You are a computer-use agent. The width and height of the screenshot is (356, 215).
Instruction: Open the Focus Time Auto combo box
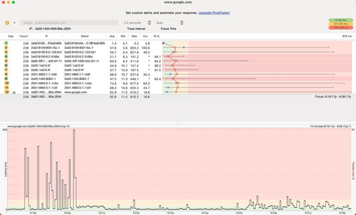(x=167, y=23)
